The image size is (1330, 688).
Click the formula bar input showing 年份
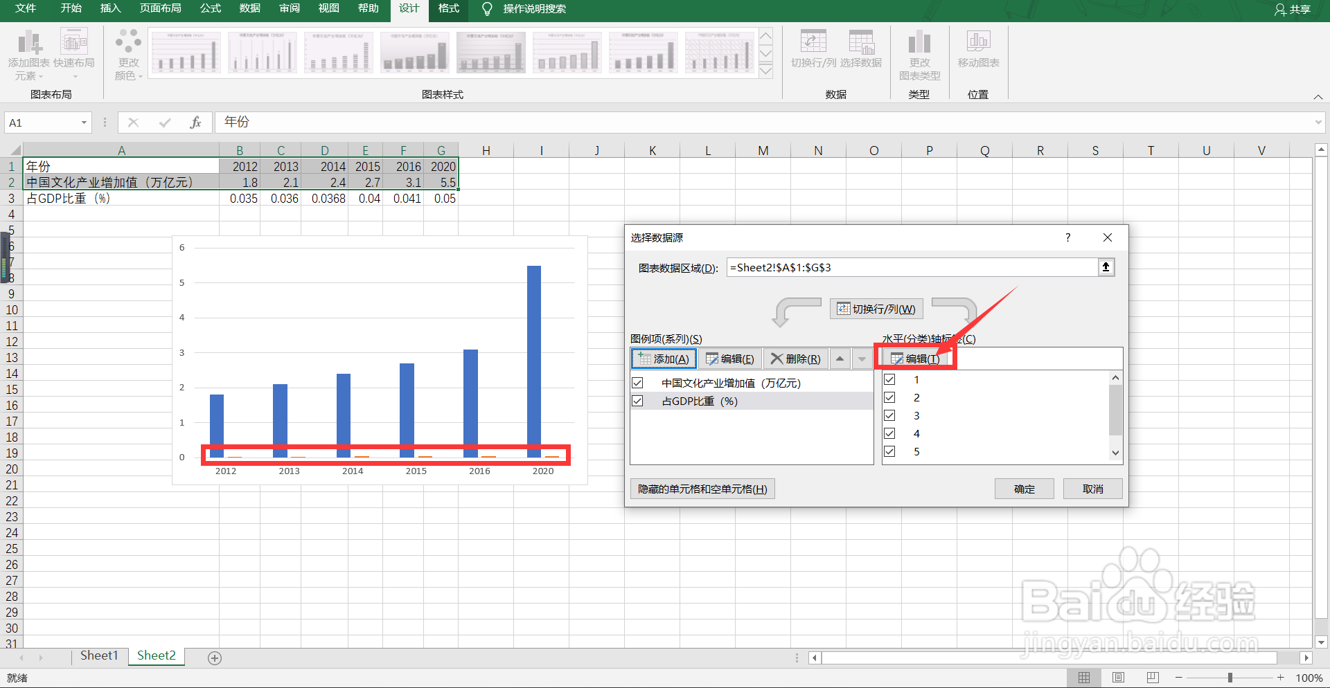pyautogui.click(x=764, y=123)
